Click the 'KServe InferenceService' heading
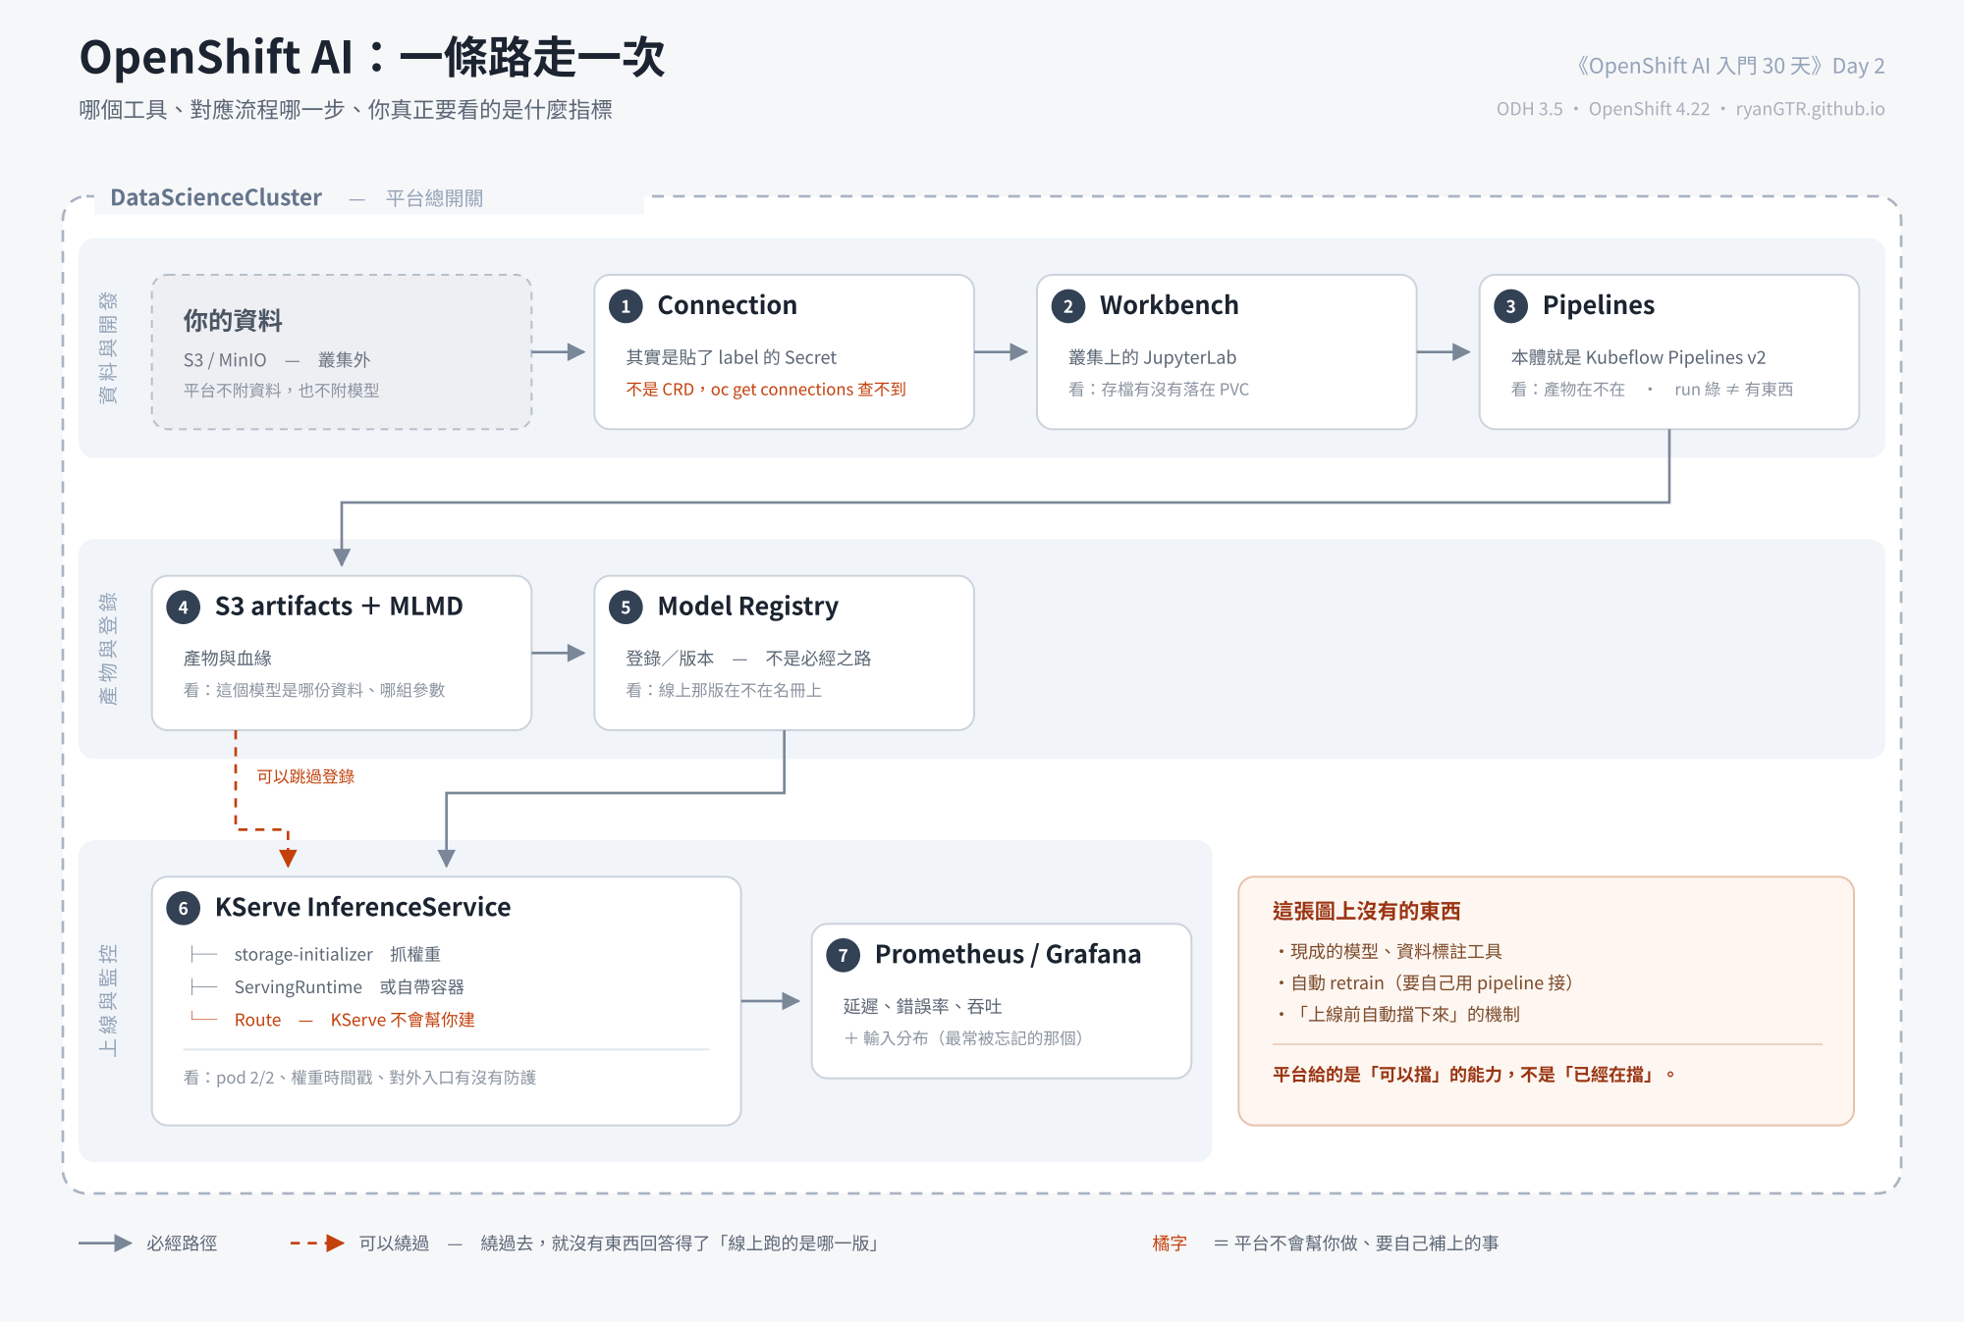The width and height of the screenshot is (1964, 1322). (x=362, y=907)
